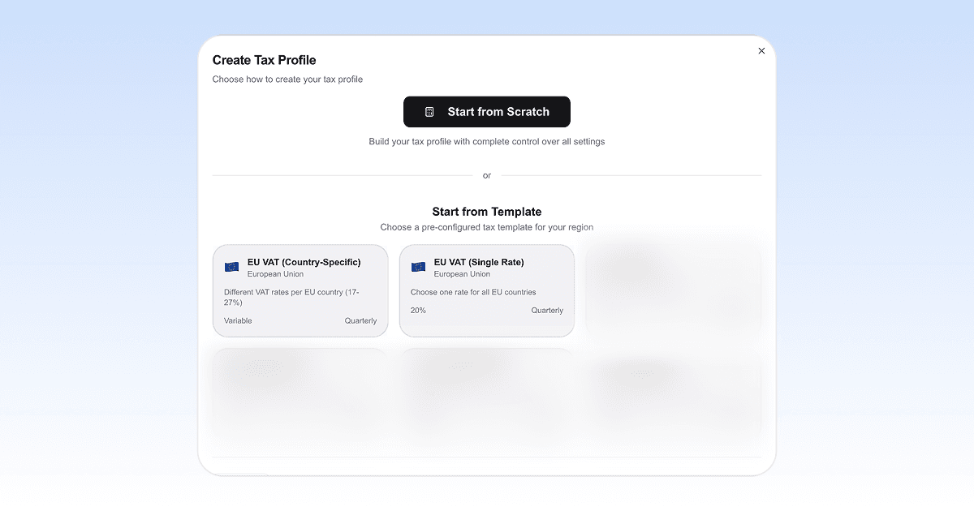Click the EU flag icon on Country-Specific card
Image resolution: width=974 pixels, height=511 pixels.
(x=231, y=265)
